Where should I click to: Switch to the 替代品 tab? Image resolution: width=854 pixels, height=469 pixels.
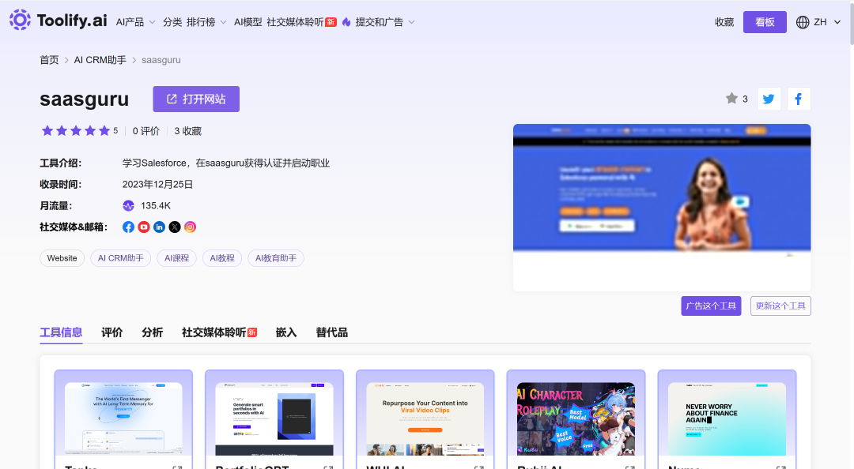click(331, 332)
